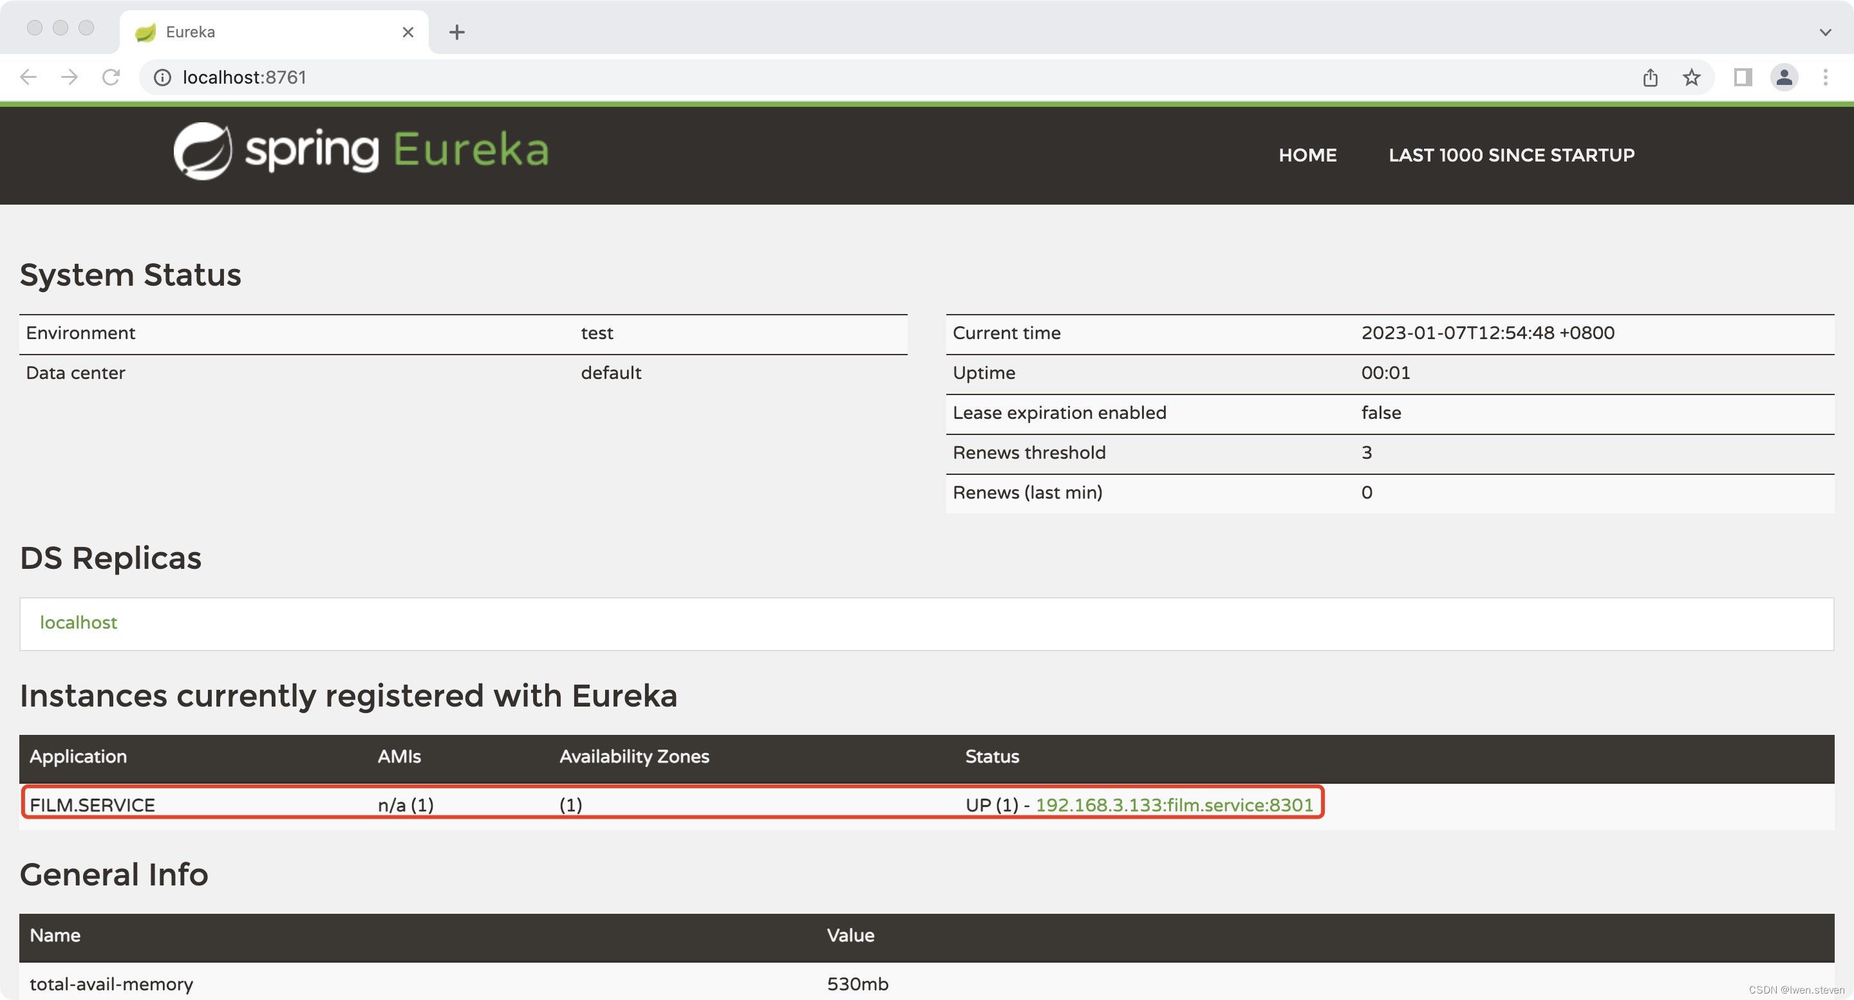Bookmark this page with the star
This screenshot has width=1854, height=1000.
click(1691, 77)
